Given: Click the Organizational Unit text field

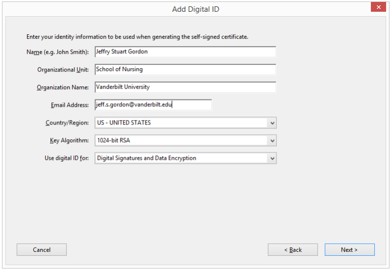Looking at the screenshot, I should coord(185,70).
